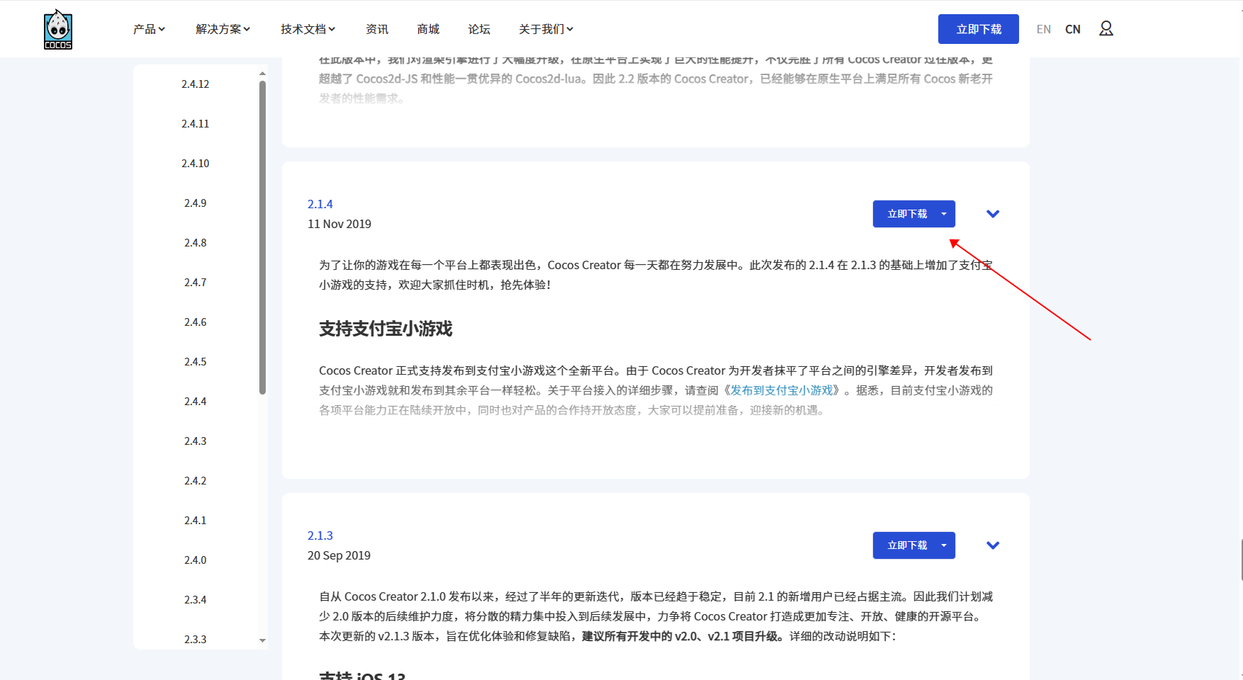Select version 2.3.3 in sidebar
Viewport: 1243px width, 680px height.
[196, 639]
